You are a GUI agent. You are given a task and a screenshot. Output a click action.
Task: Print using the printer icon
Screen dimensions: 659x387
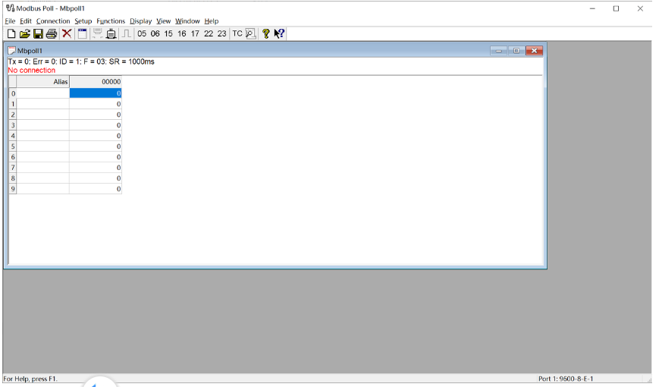pyautogui.click(x=52, y=33)
